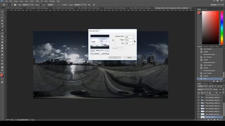Select the Move tool
Screen dimensions: 225x126
pos(2,12)
